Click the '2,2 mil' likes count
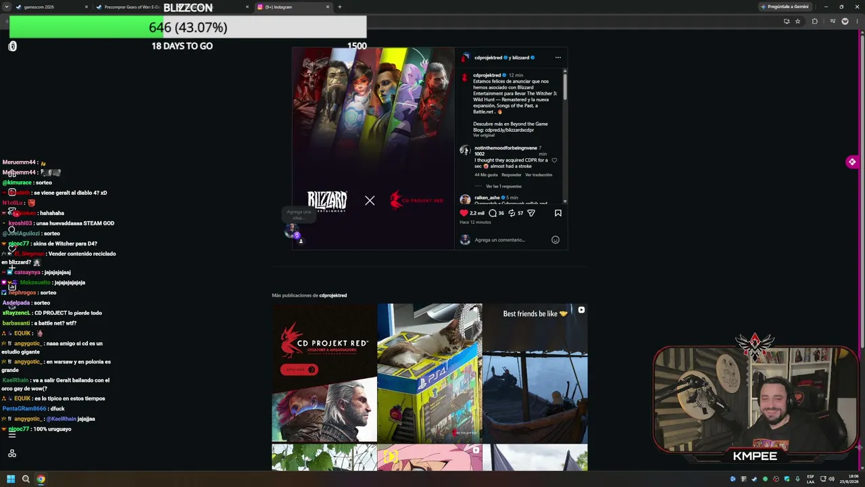Screen dimensions: 865x487 [x=477, y=213]
